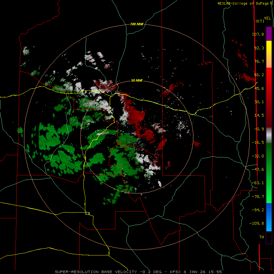Click the [KT] units label
The image size is (274, 274).
(x=260, y=21)
